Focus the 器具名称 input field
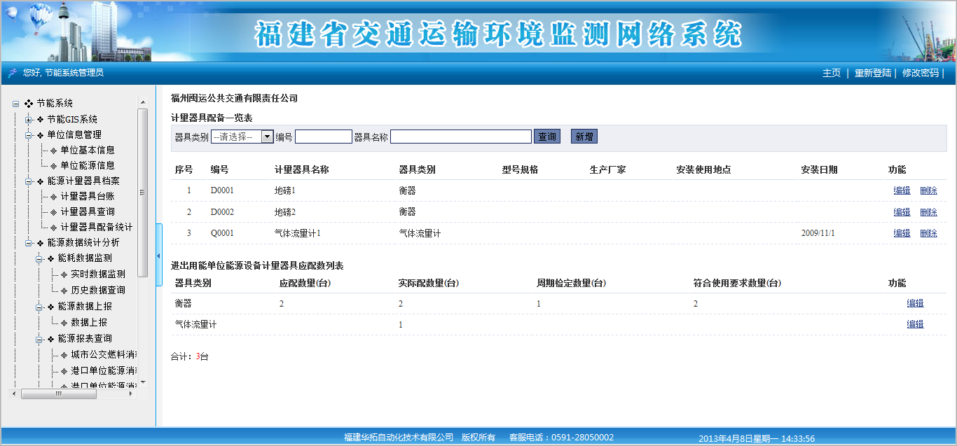Image resolution: width=957 pixels, height=446 pixels. pyautogui.click(x=461, y=137)
